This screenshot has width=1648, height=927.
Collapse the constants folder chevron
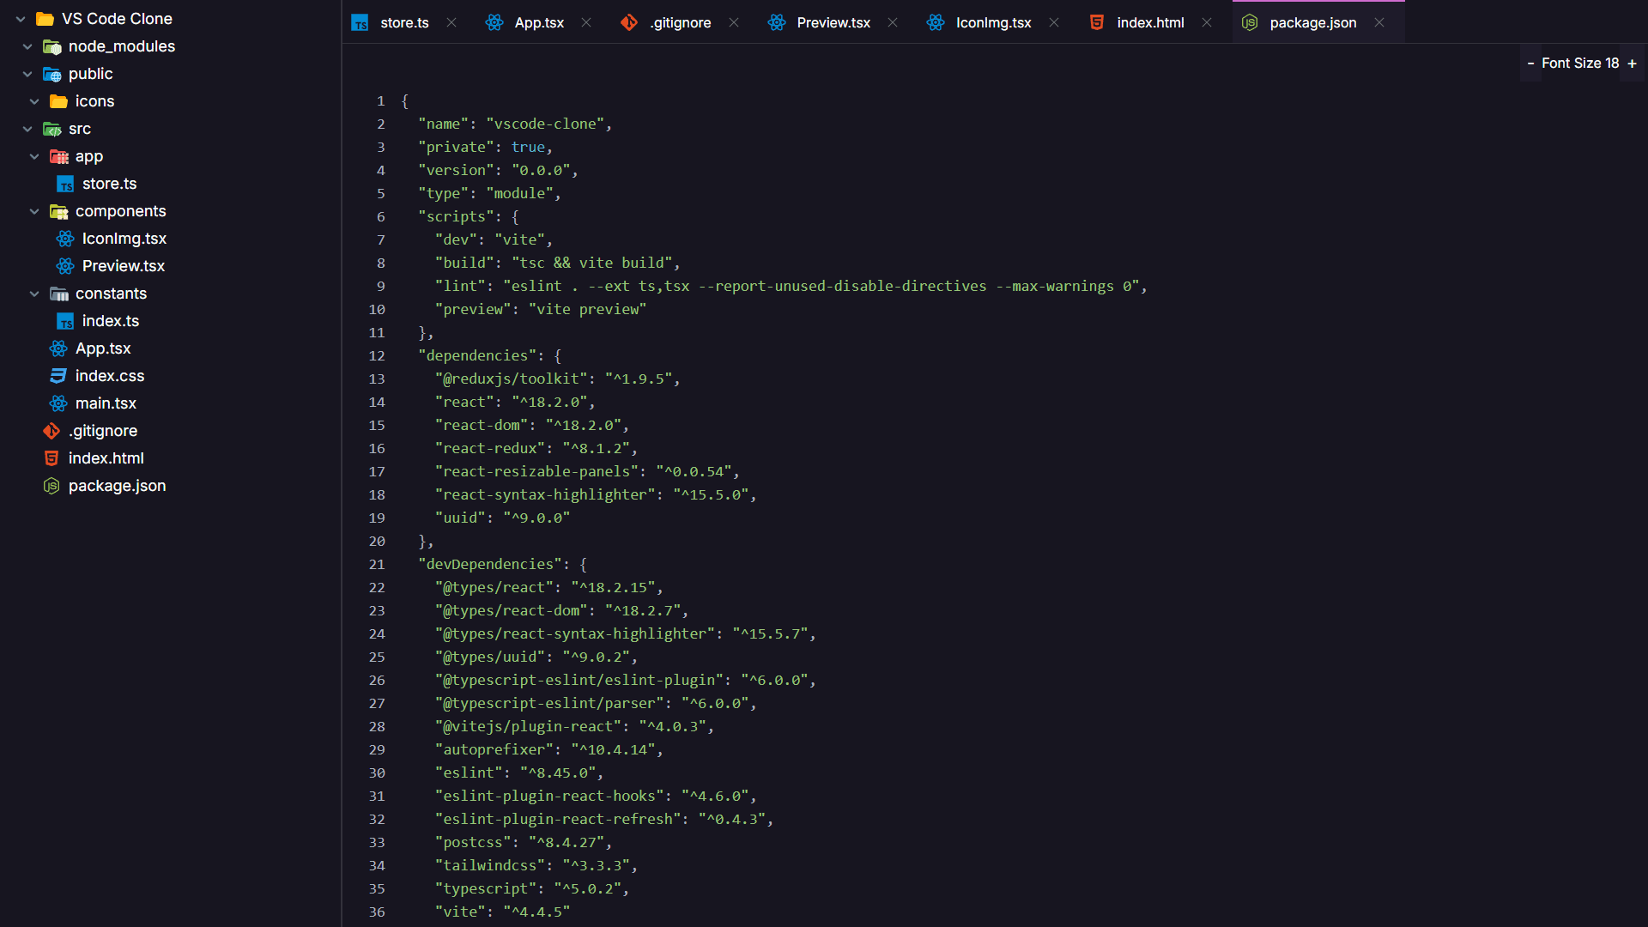point(34,294)
